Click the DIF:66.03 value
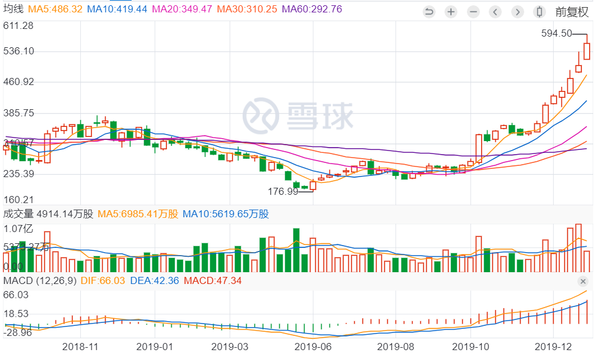The image size is (595, 356). point(103,281)
